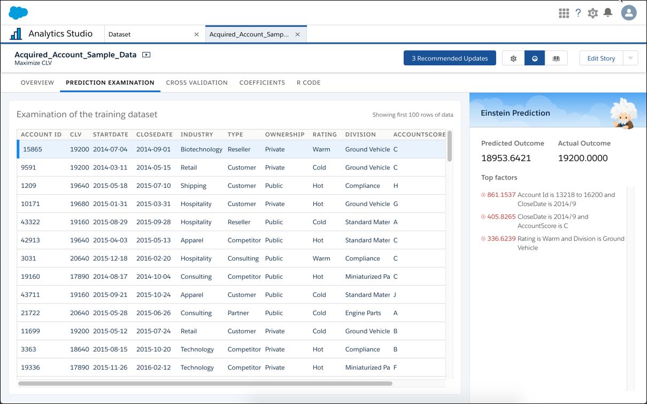Click the Salesforce cloud logo
Screen dimensions: 647x404
18,13
